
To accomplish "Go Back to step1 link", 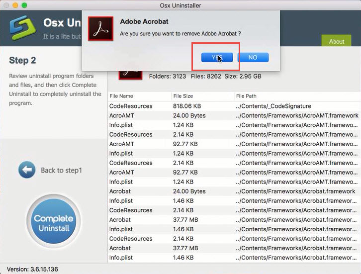I will click(x=61, y=170).
